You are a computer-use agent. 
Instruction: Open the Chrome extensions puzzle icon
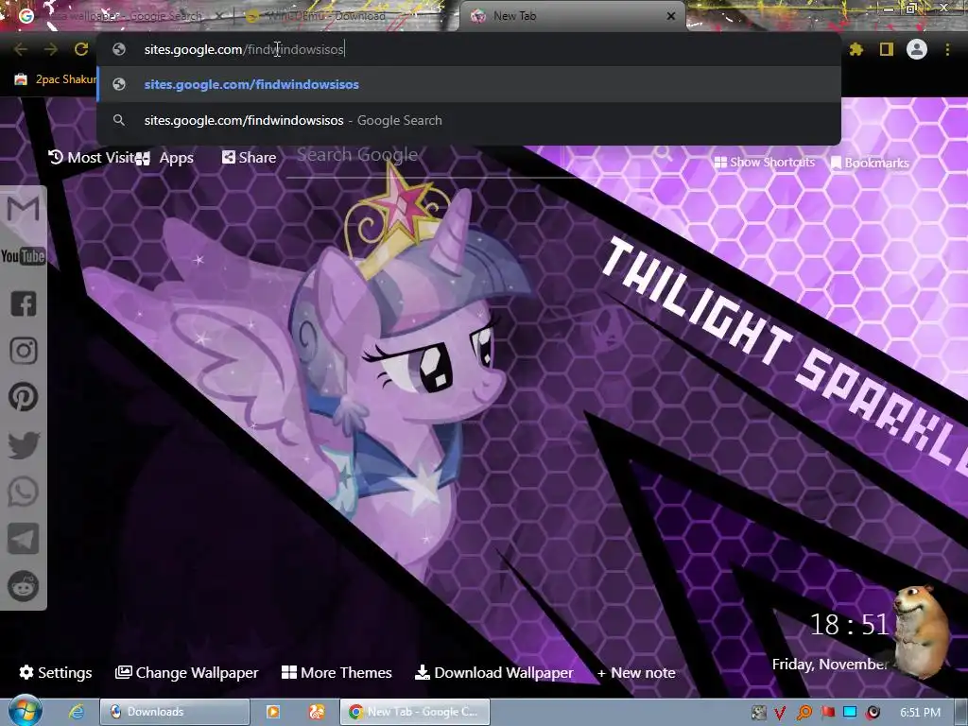click(x=856, y=49)
